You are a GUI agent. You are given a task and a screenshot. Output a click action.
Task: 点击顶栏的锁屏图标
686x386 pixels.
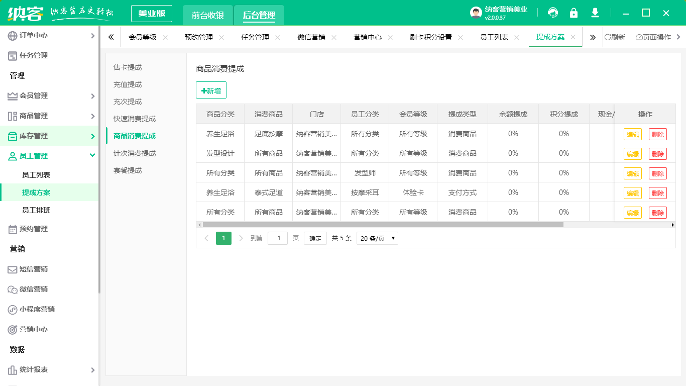coord(574,13)
